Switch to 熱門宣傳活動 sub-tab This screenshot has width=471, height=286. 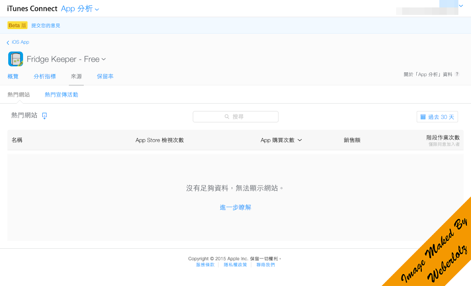61,94
